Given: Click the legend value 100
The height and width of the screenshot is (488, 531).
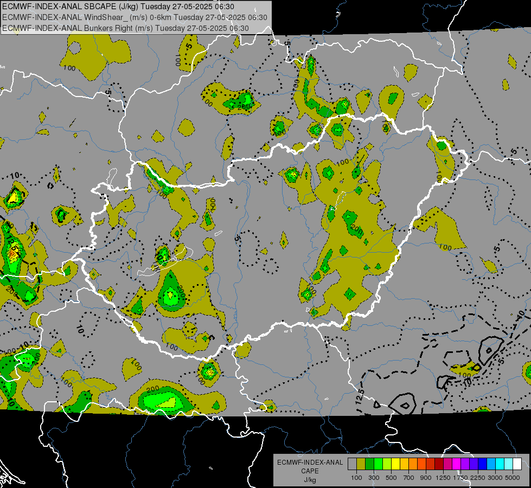Looking at the screenshot, I should [x=356, y=478].
